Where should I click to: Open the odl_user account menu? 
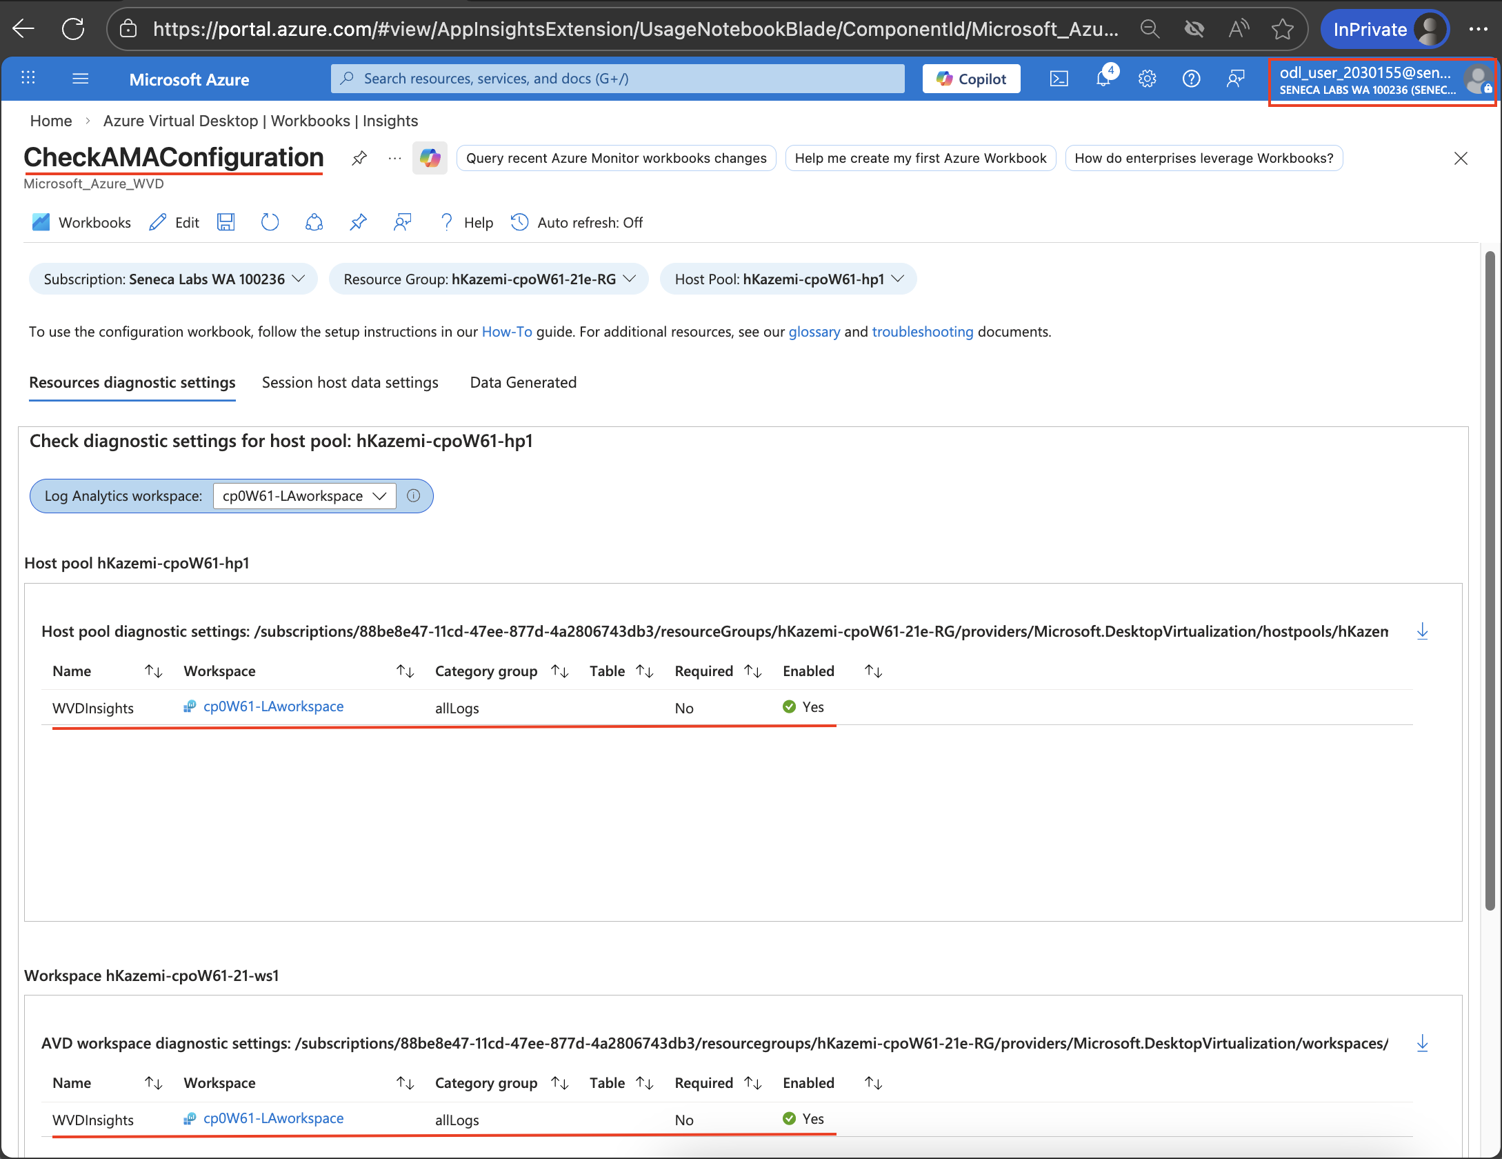coord(1383,80)
